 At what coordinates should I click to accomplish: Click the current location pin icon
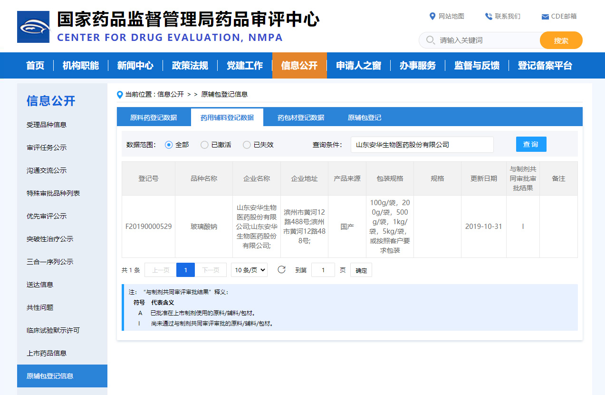[120, 95]
